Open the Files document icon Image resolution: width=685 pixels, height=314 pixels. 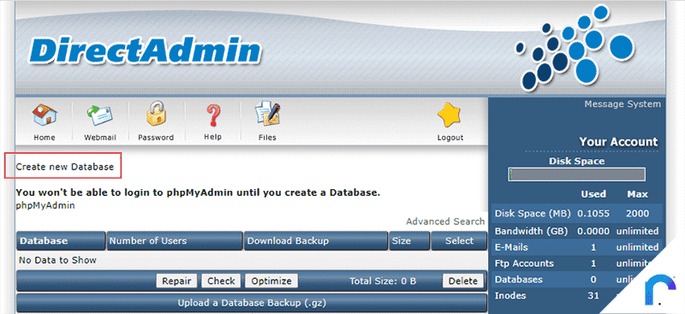tap(267, 114)
